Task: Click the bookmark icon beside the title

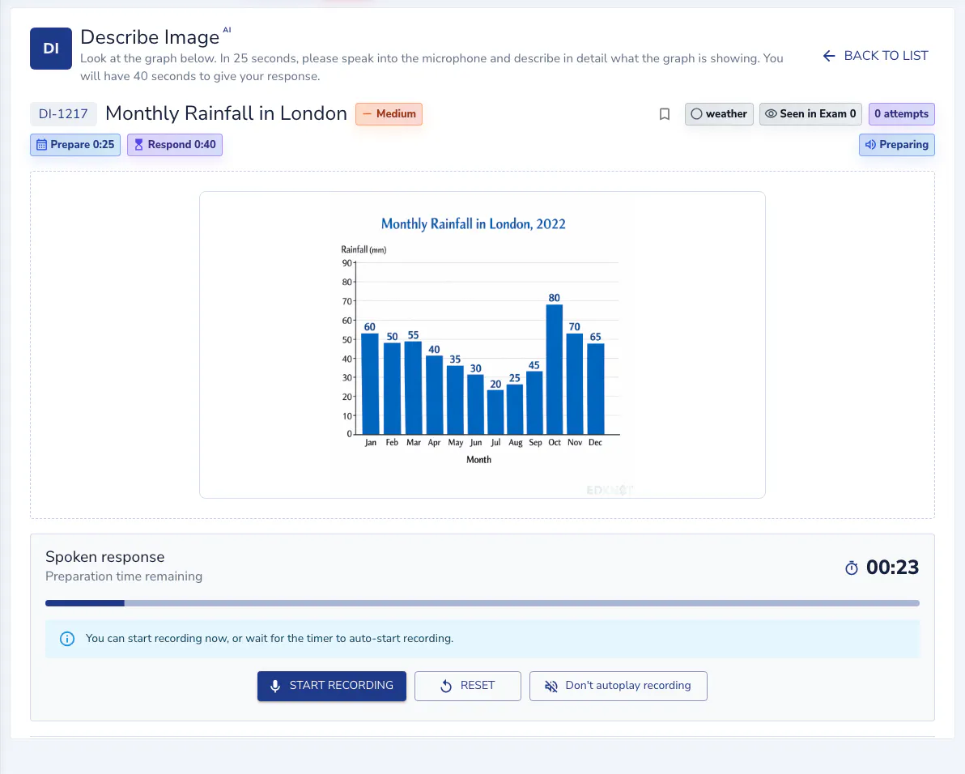Action: 664,114
